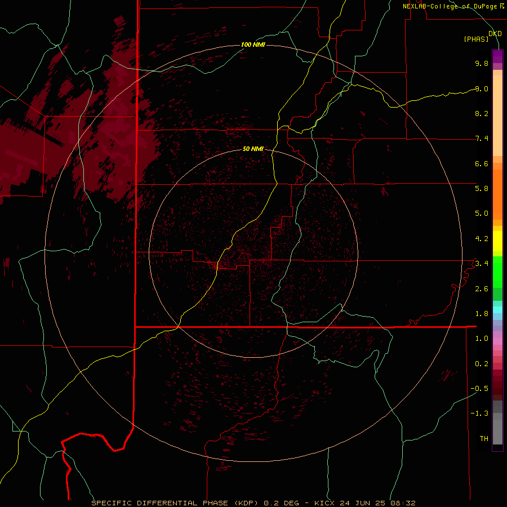Pick the pink segment of color bar
The width and height of the screenshot is (507, 507).
point(497,341)
